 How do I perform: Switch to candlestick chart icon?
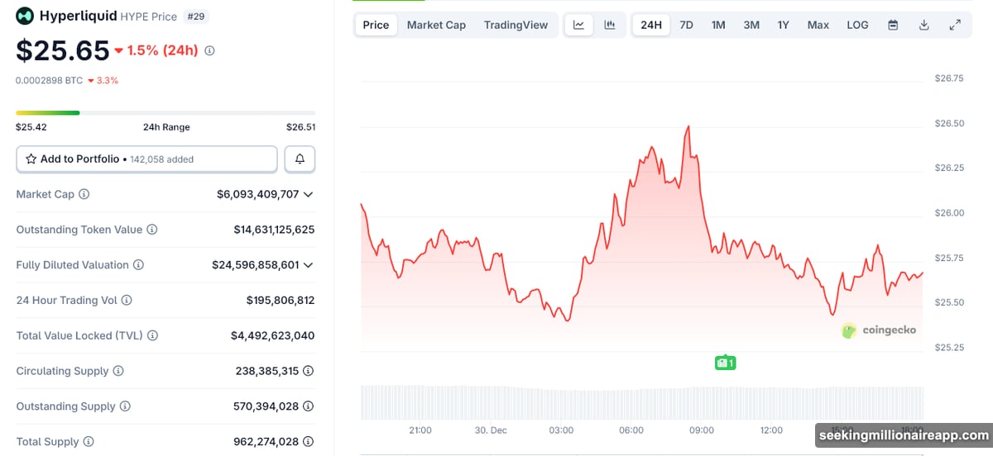tap(610, 25)
